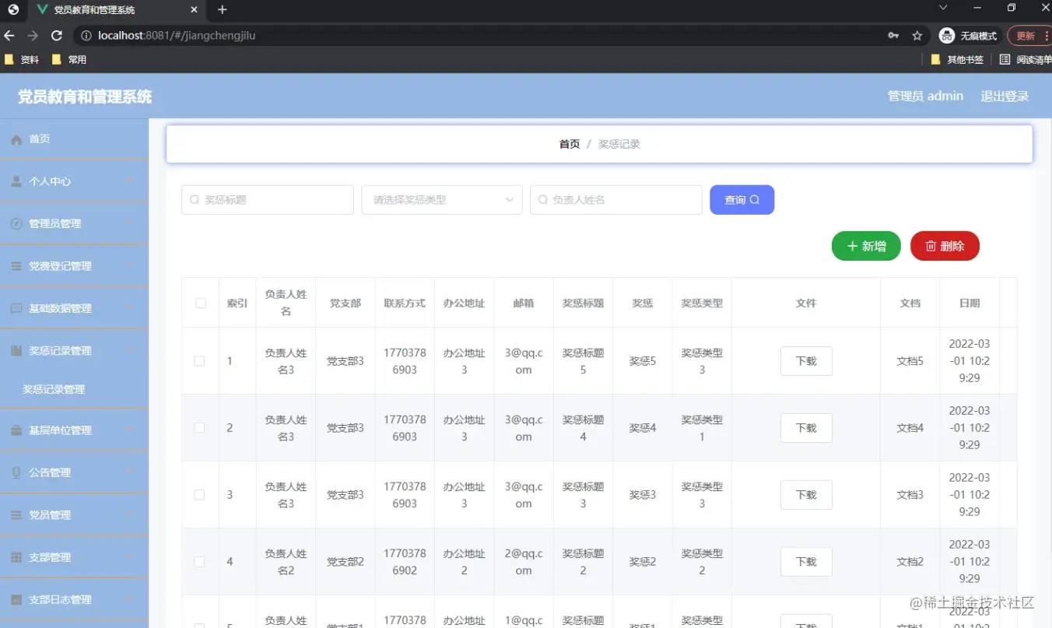
Task: Click the browser address bar URL
Action: [x=177, y=36]
